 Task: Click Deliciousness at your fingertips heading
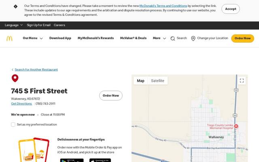click(81, 139)
